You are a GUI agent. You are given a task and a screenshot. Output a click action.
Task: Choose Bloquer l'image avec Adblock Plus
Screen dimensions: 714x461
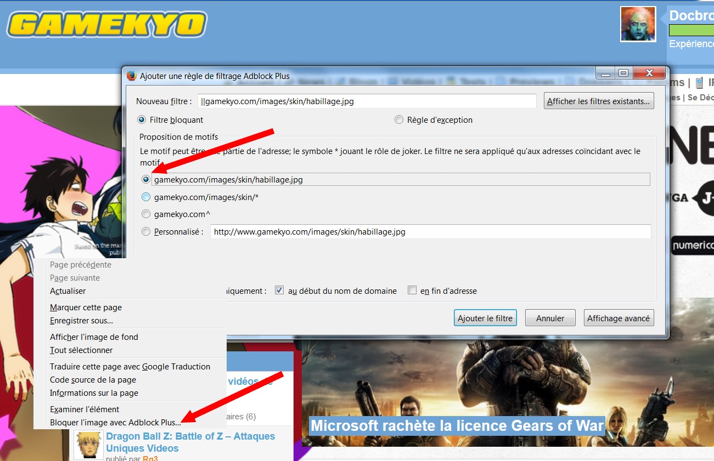point(115,423)
